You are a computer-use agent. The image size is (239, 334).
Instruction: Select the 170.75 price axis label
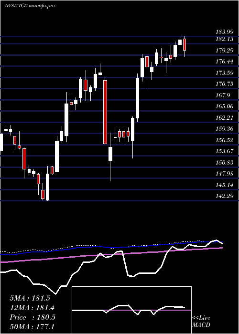225,84
